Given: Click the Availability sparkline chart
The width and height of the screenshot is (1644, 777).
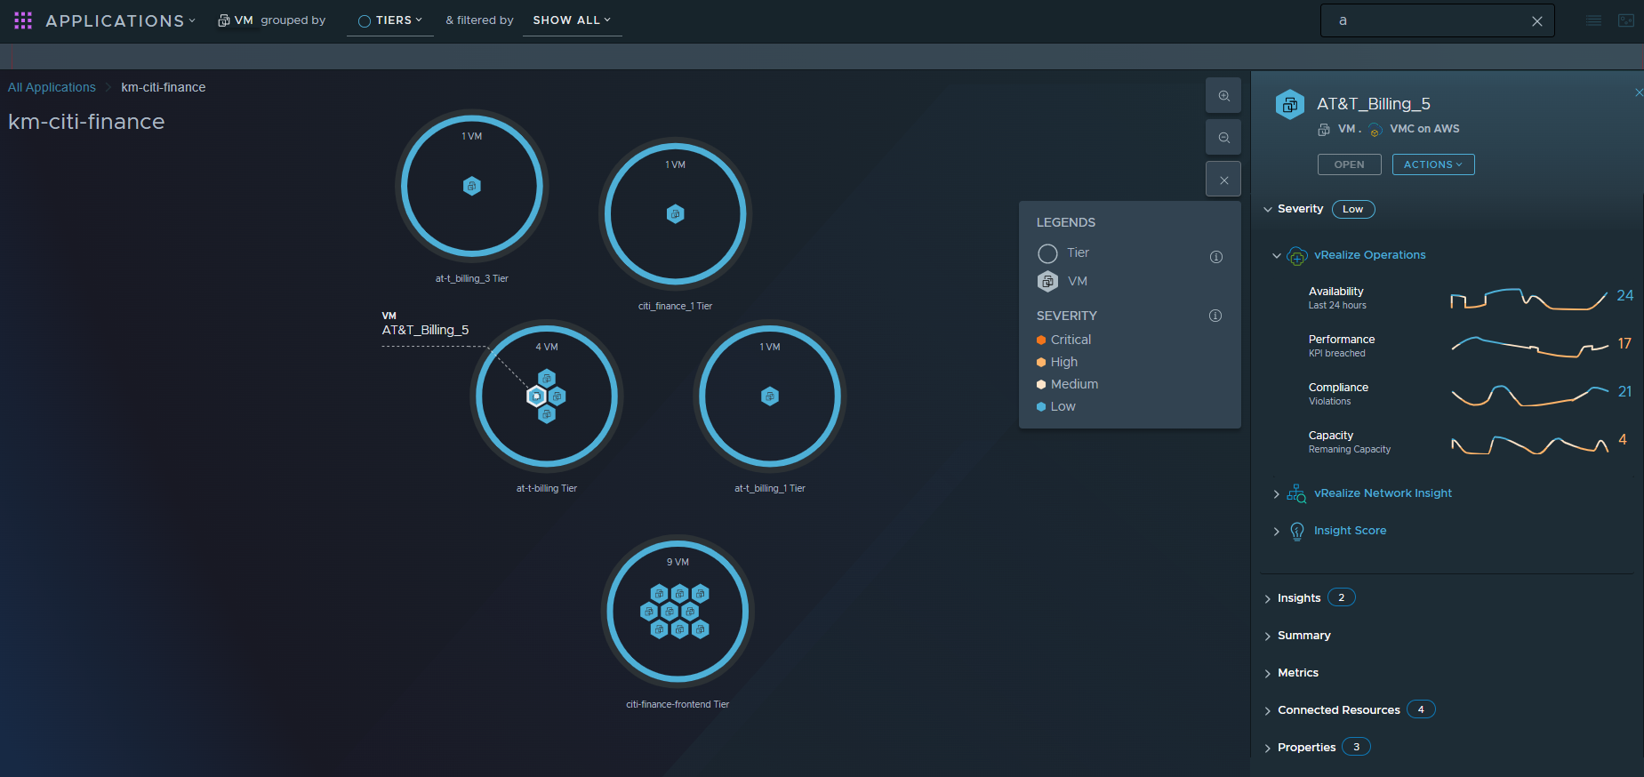Looking at the screenshot, I should coord(1528,299).
